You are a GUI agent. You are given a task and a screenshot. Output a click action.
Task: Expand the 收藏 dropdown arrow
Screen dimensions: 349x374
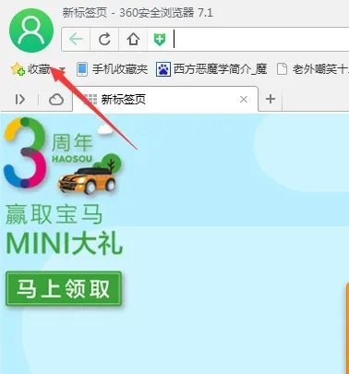pos(63,69)
